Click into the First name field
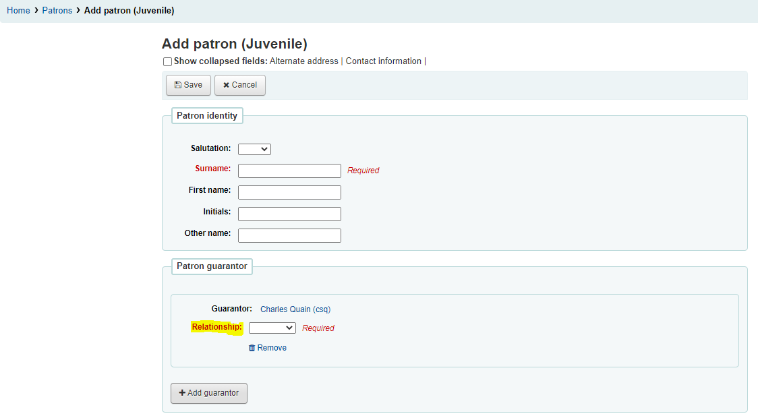 (289, 192)
